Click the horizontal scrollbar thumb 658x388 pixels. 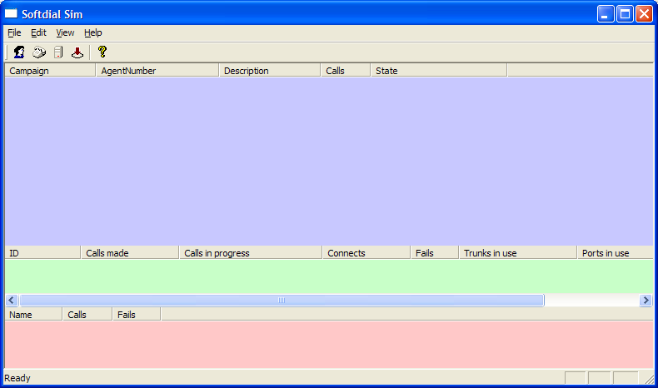pyautogui.click(x=282, y=300)
